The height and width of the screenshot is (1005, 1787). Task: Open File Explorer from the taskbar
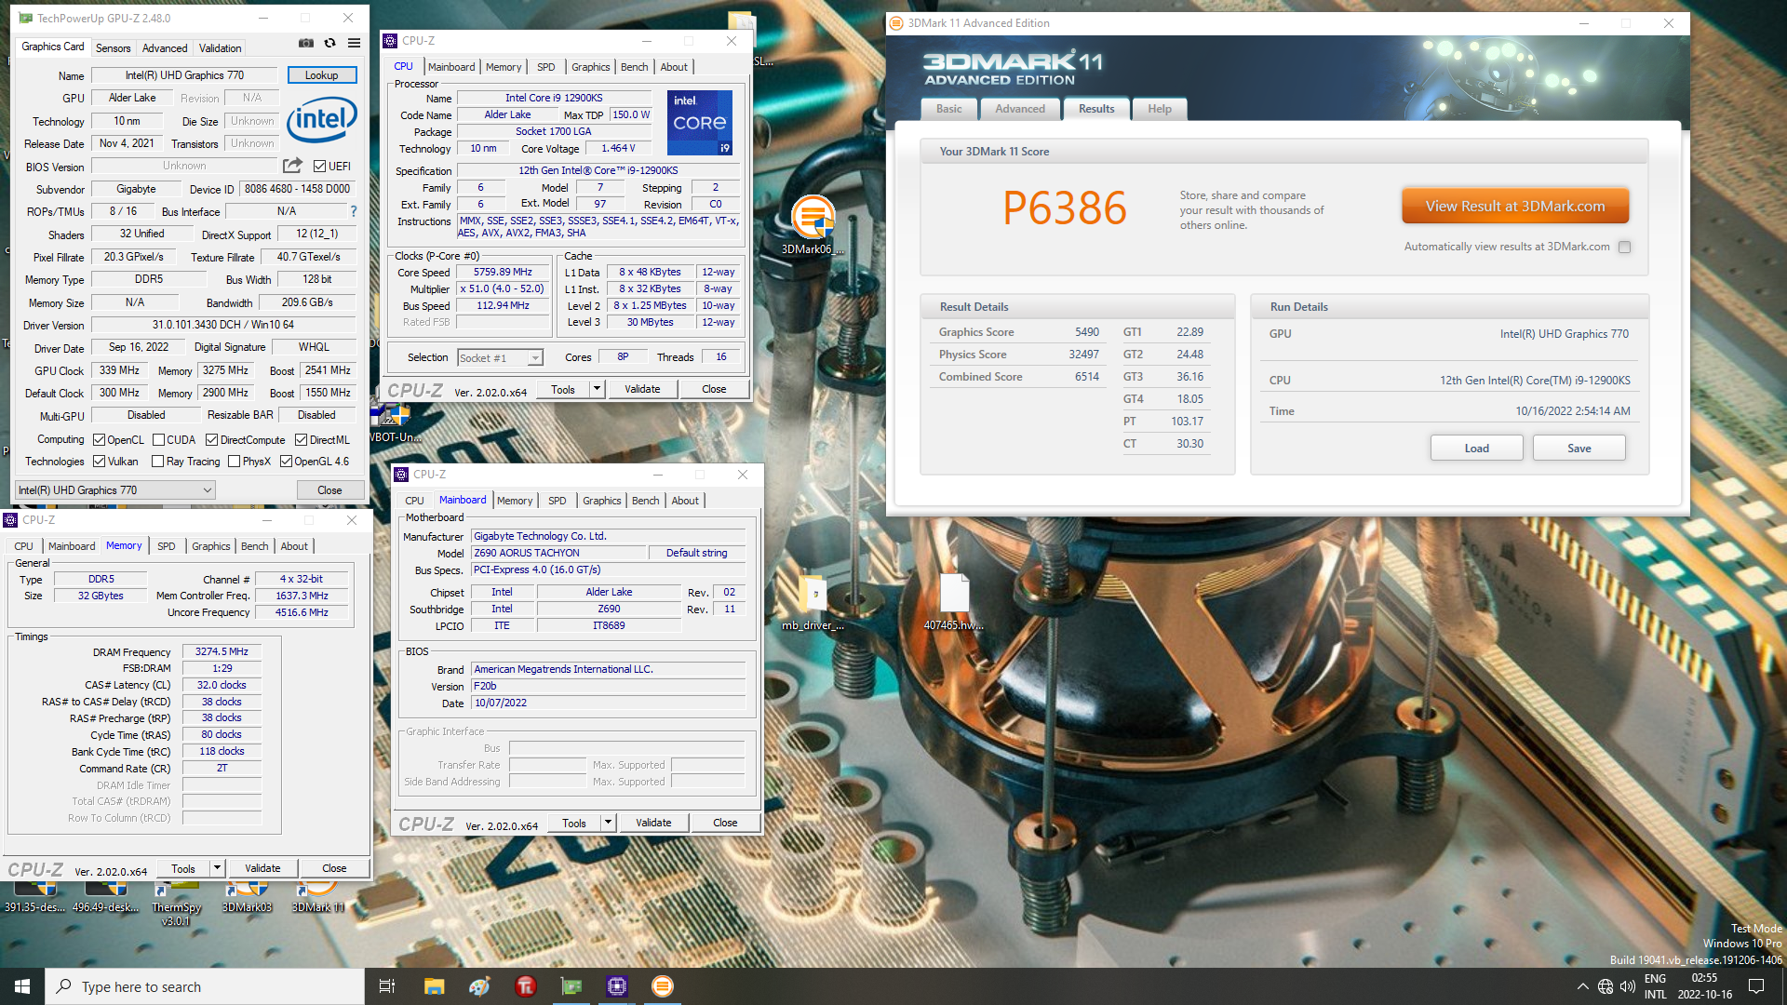pyautogui.click(x=434, y=986)
